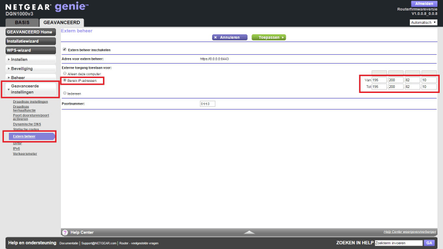The image size is (443, 249).
Task: Go to Dynamische DNS page
Action: pos(27,124)
